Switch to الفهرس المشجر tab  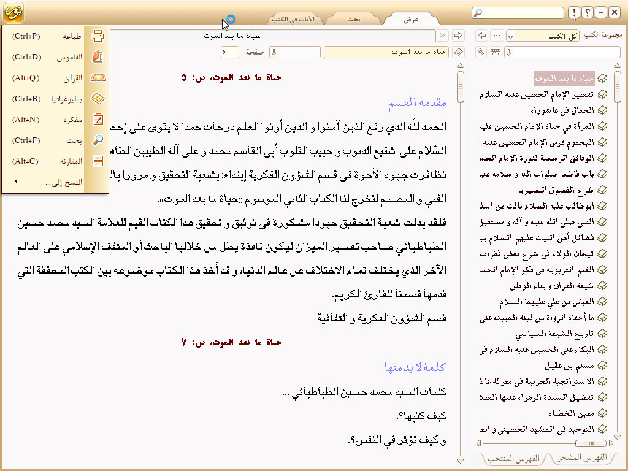click(x=581, y=458)
